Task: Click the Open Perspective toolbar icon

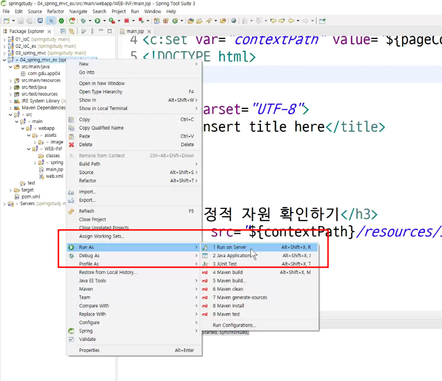Action: pos(322,21)
